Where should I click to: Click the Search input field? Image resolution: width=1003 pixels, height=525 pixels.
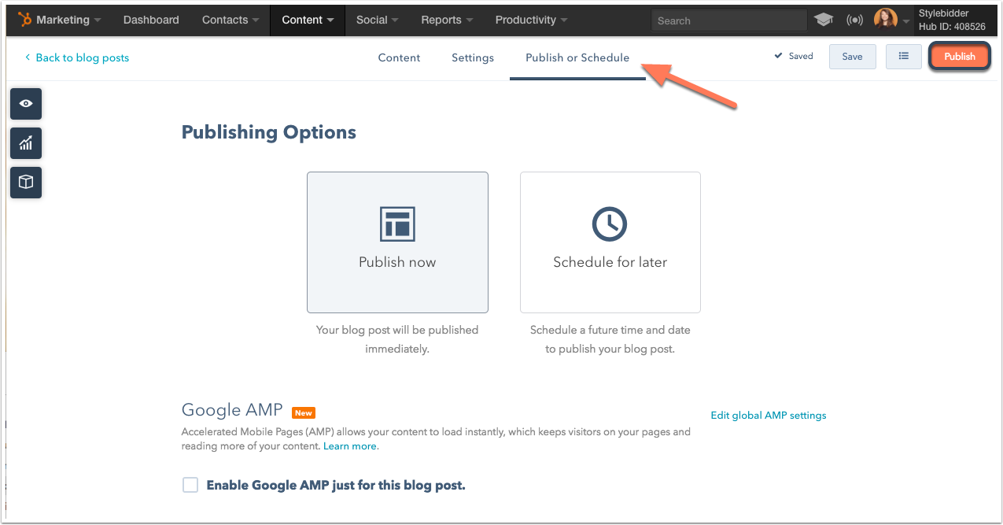(x=728, y=20)
